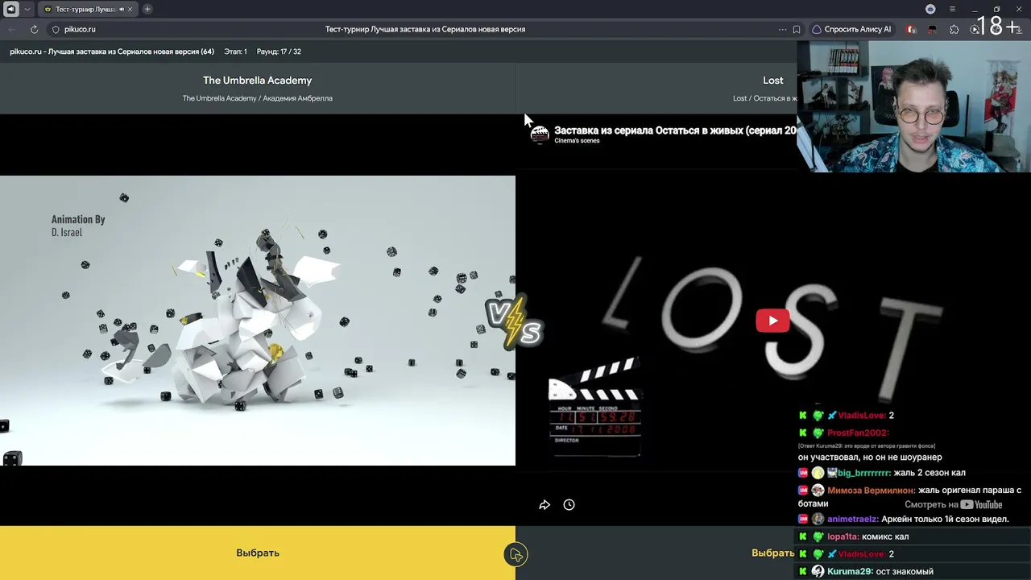Click the Спросить Алису AI button
The height and width of the screenshot is (580, 1031).
point(851,29)
